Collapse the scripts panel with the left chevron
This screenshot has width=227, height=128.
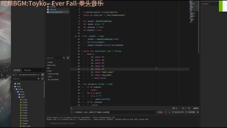(x=71, y=108)
